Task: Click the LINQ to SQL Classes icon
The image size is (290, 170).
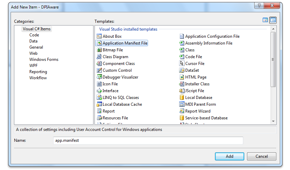Action: tap(99, 98)
